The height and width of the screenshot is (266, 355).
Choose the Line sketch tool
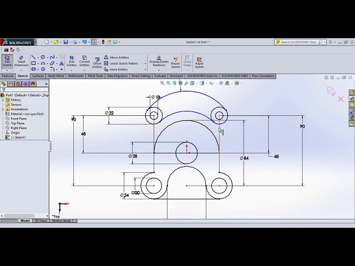tap(33, 58)
